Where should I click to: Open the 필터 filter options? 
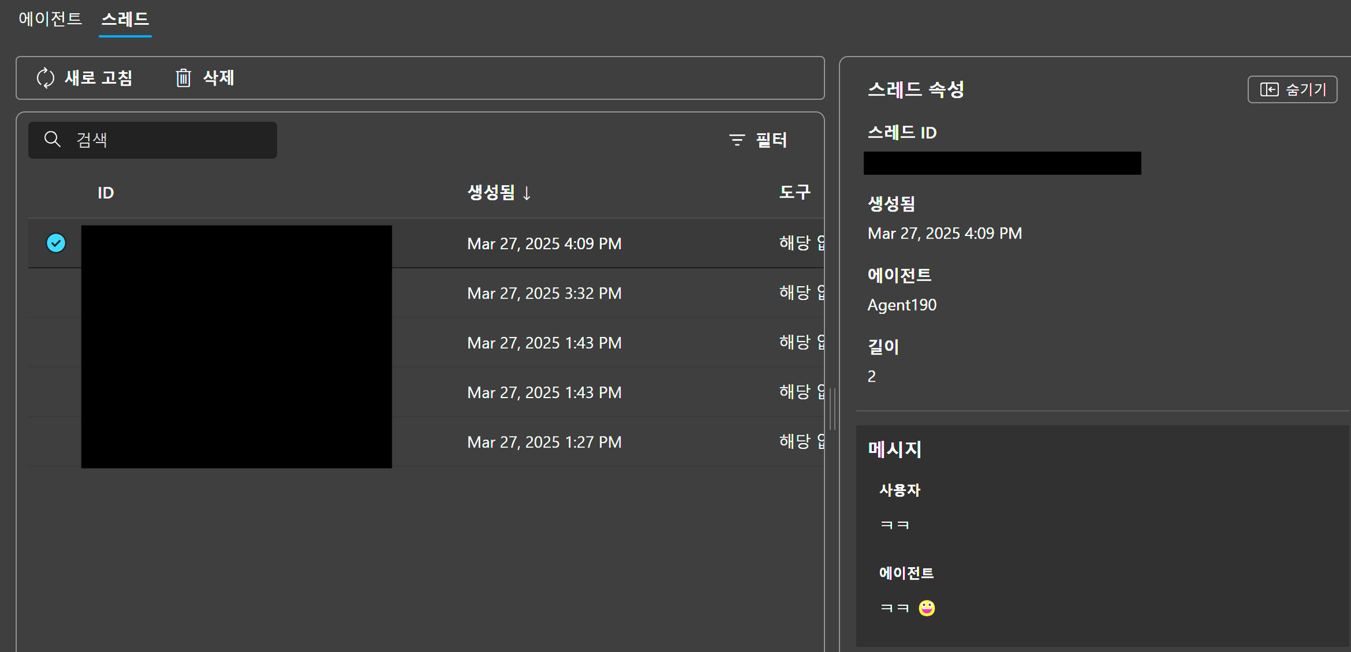click(x=758, y=140)
